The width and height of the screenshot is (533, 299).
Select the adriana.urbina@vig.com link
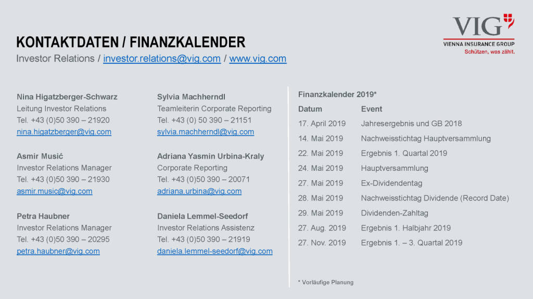[x=199, y=191]
